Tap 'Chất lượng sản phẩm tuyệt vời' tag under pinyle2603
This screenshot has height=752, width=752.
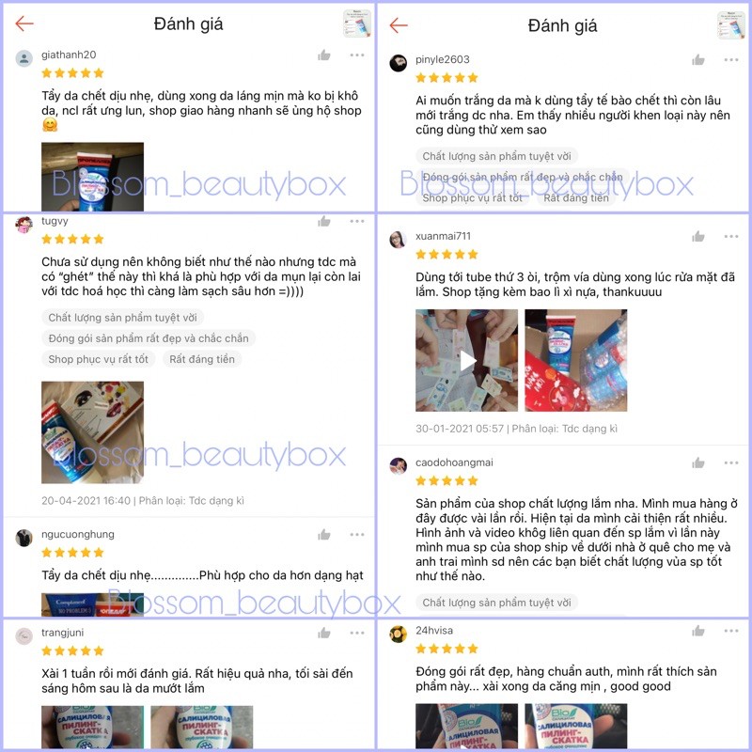pos(496,156)
